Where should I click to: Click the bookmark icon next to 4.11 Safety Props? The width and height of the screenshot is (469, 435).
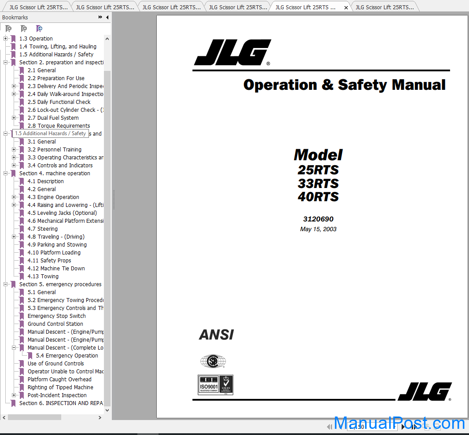(22, 260)
